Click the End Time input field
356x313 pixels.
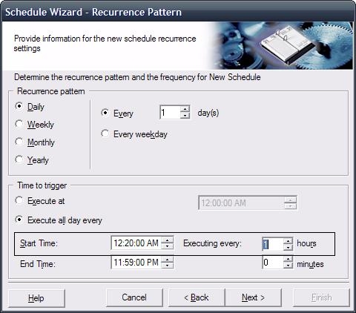tap(136, 263)
